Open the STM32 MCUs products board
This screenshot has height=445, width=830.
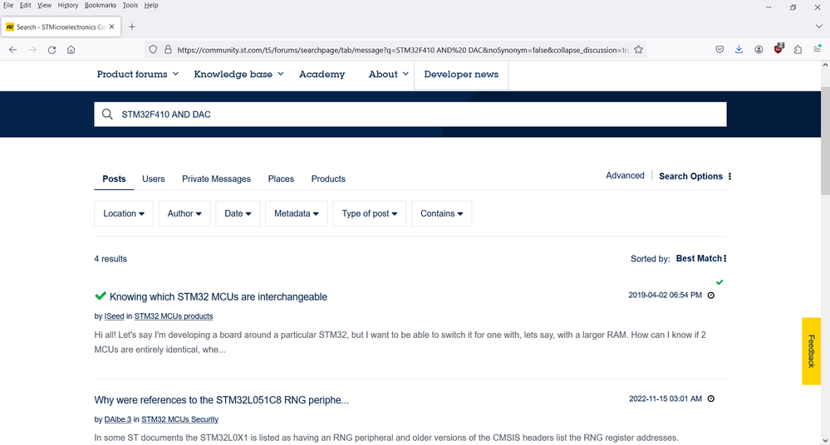tap(174, 315)
